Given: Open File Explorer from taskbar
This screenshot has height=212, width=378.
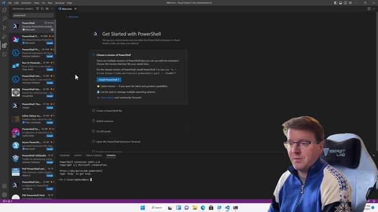Looking at the screenshot, I should click(x=195, y=208).
